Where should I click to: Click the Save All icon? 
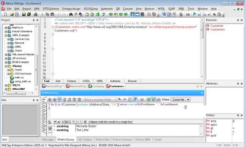(29, 14)
